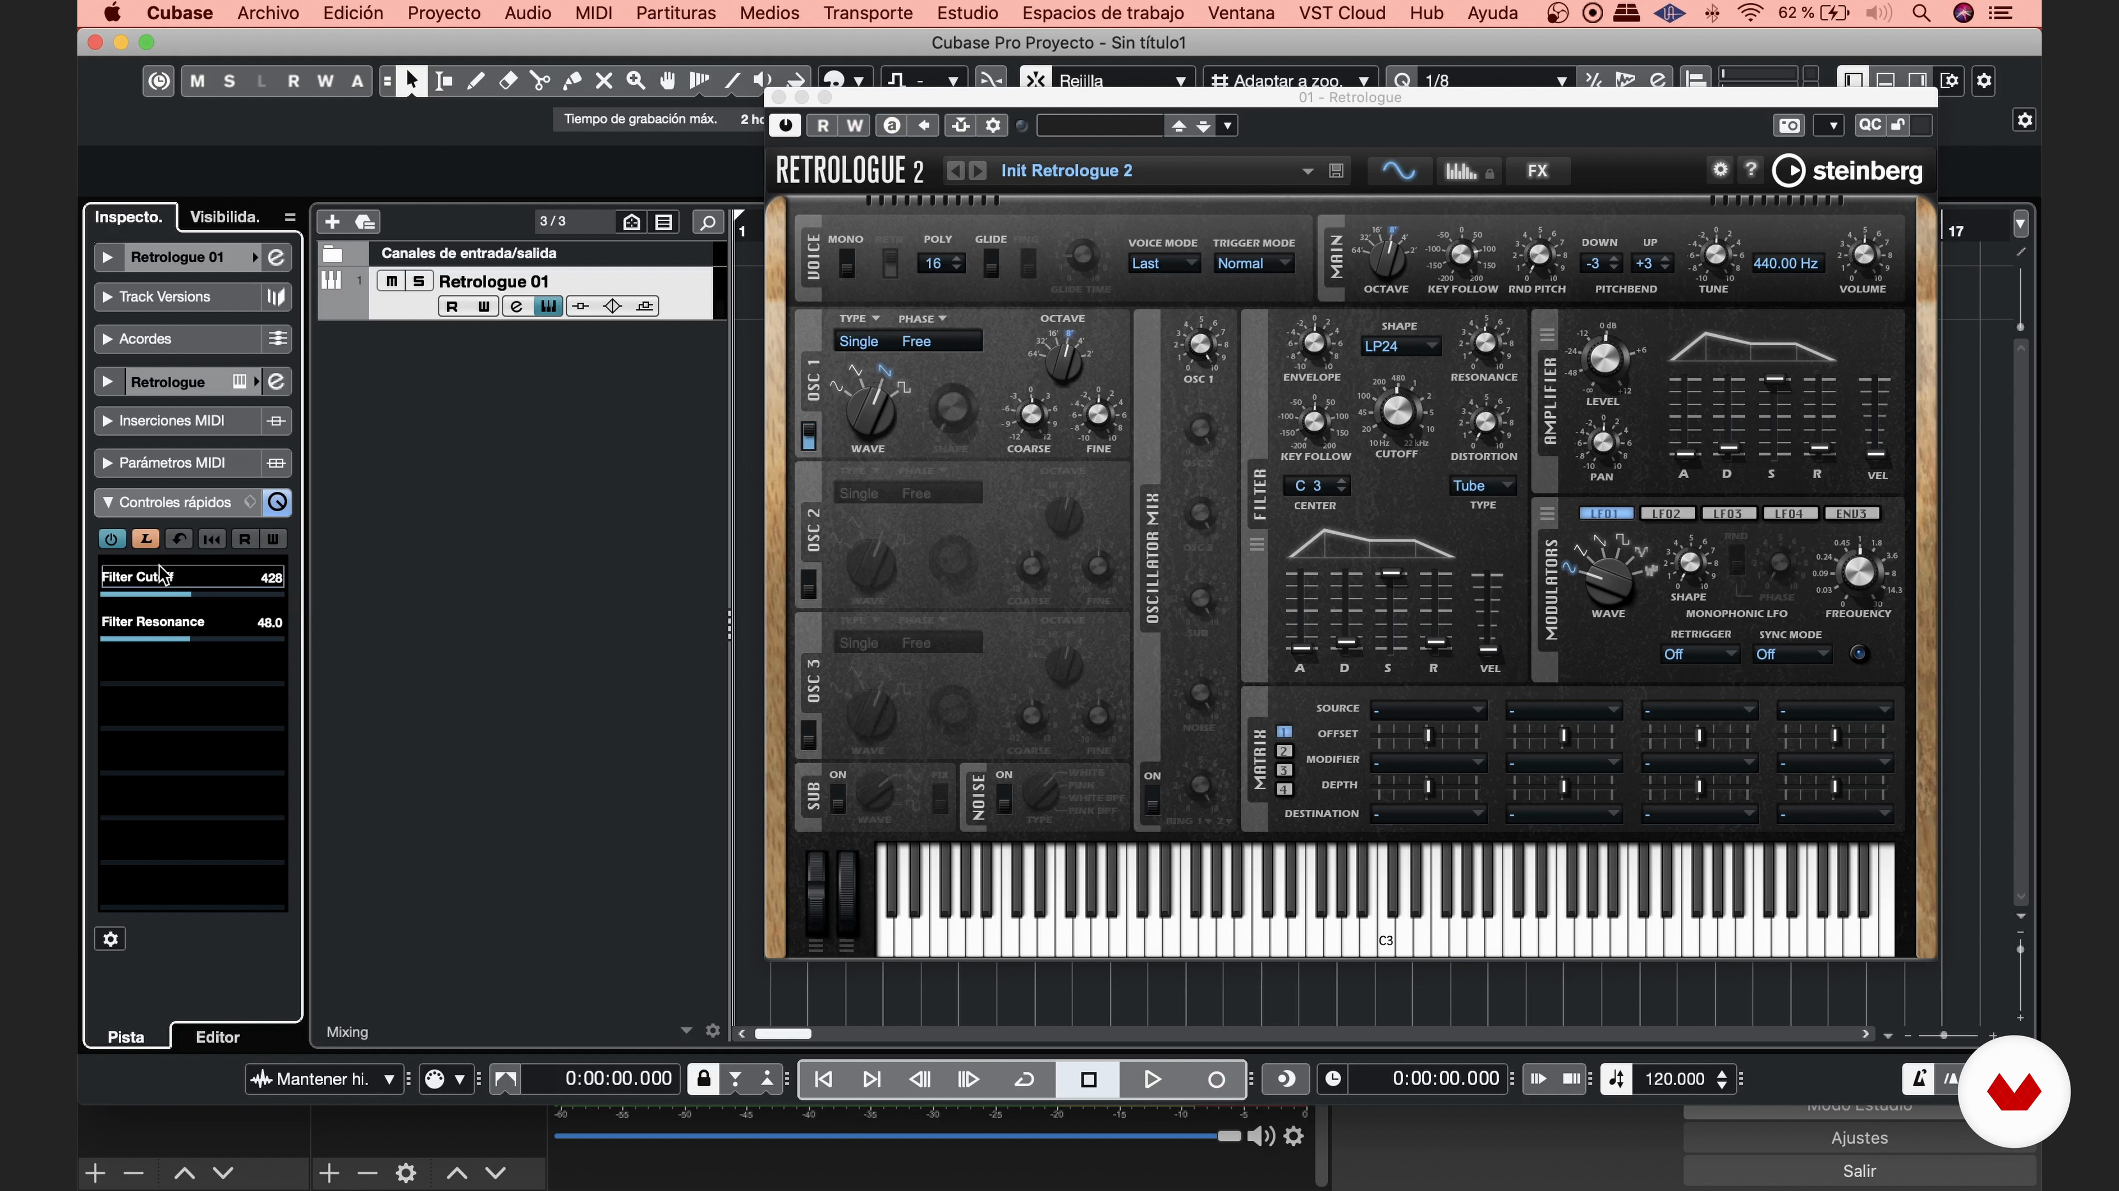This screenshot has width=2119, height=1191.
Task: Toggle Write automation in plugin header
Action: [x=855, y=126]
